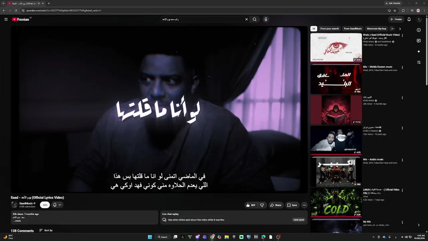Dislike the video with thumbs down
This screenshot has width=428, height=241.
[262, 205]
